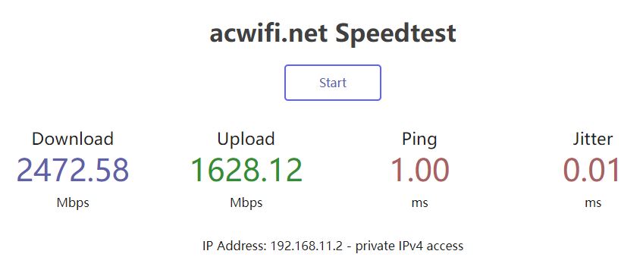Select the Download heading label

(73, 139)
